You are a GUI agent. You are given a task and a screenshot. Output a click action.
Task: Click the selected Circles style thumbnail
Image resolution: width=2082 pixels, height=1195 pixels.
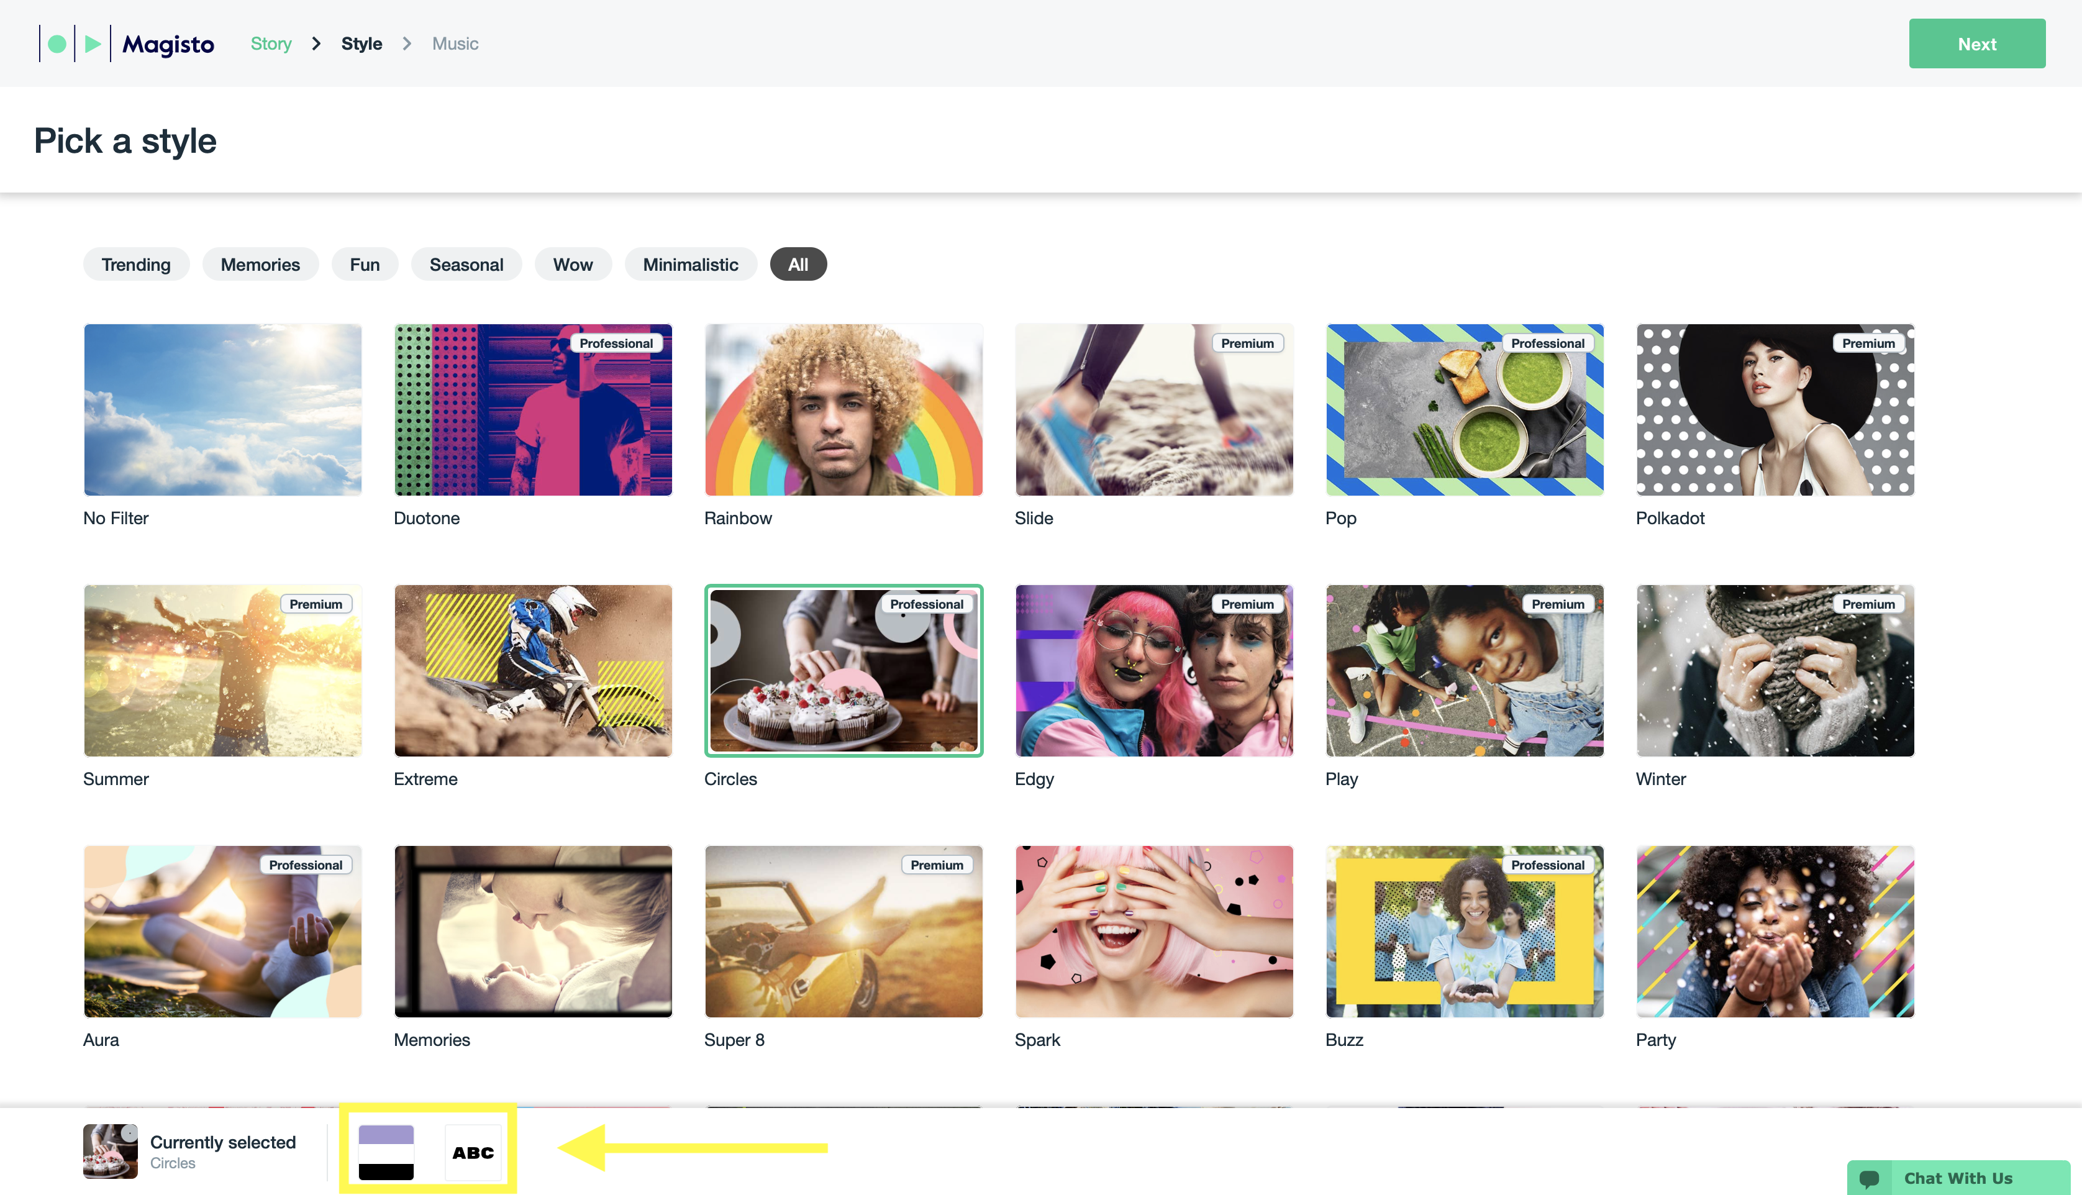[843, 671]
